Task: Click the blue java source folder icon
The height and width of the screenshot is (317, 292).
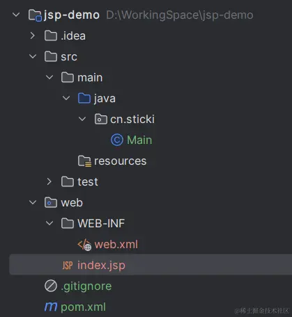Action: [x=84, y=98]
